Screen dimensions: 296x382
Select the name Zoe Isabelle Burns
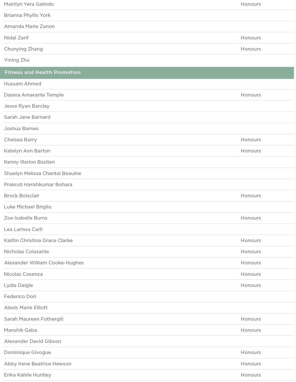point(26,218)
